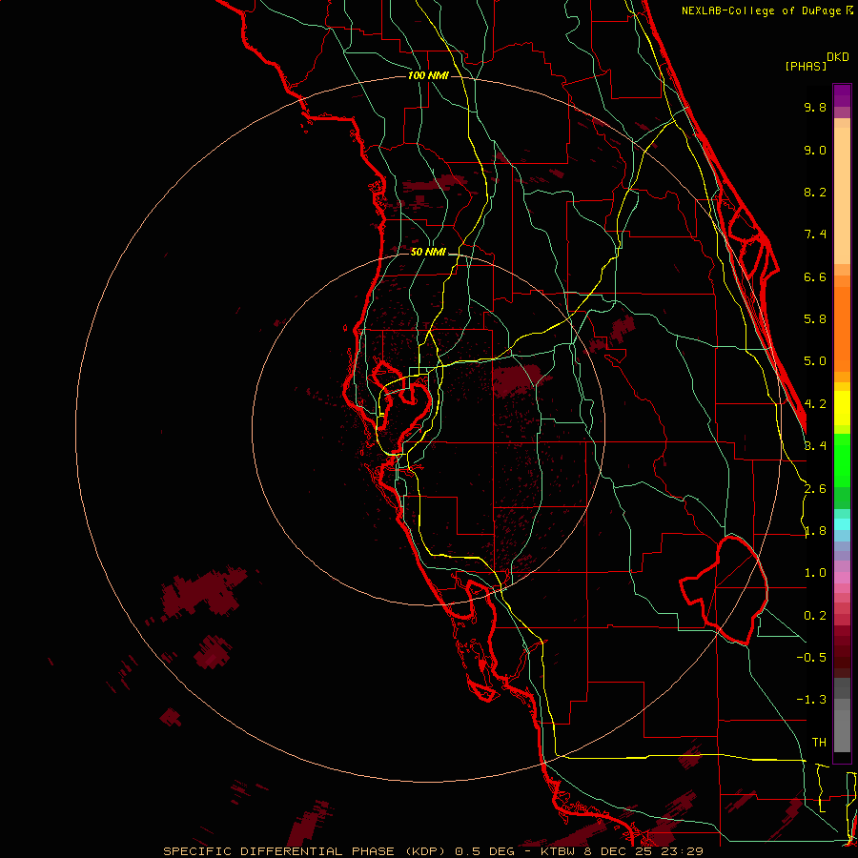Click the 2.6 value on the color scale
The height and width of the screenshot is (858, 858).
[x=815, y=489]
